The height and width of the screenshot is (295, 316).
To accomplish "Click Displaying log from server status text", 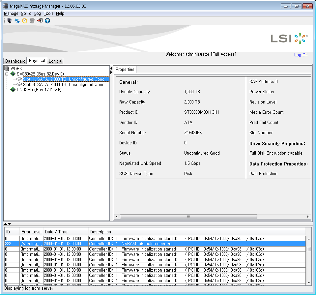I will click(x=29, y=288).
